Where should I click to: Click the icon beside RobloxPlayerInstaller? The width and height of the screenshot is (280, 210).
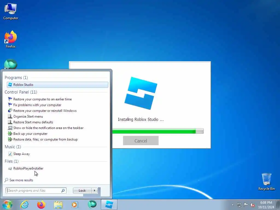pyautogui.click(x=10, y=168)
